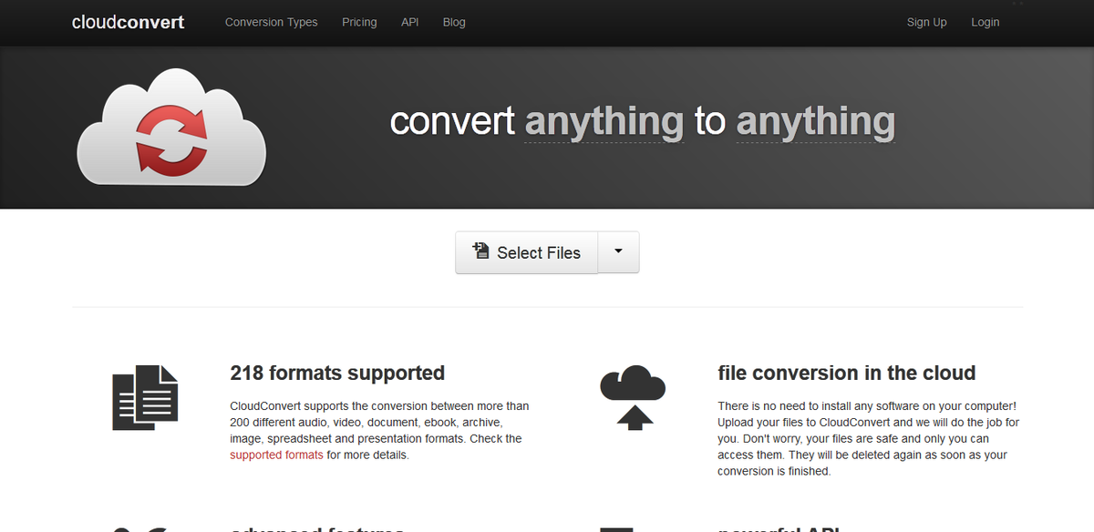
Task: Click the CloudConvert formats description paragraph
Action: coord(380,430)
